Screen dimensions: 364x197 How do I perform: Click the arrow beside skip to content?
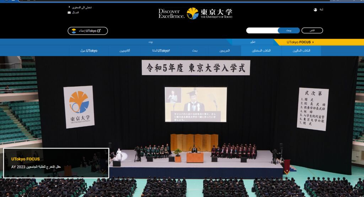(x=69, y=7)
